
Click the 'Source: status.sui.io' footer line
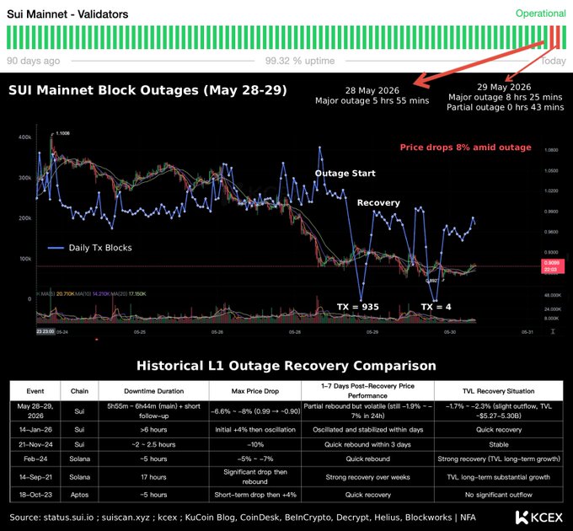(243, 518)
